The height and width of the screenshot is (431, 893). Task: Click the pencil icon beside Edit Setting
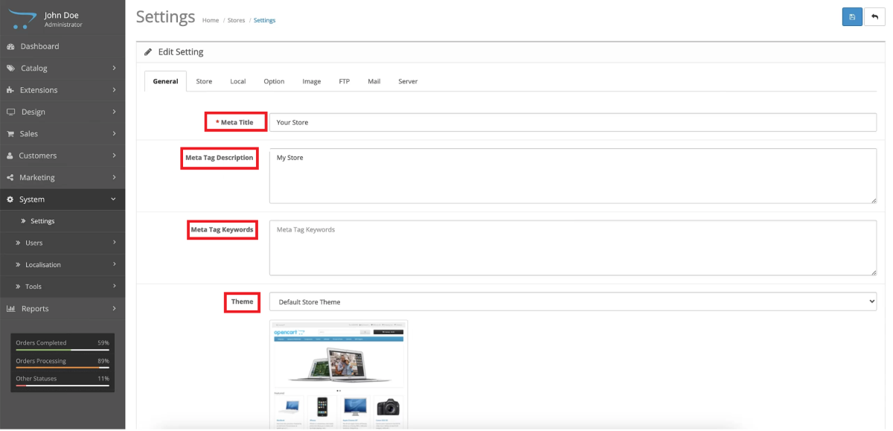point(148,52)
